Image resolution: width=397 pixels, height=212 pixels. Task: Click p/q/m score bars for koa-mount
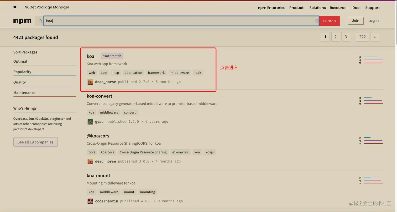[371, 180]
